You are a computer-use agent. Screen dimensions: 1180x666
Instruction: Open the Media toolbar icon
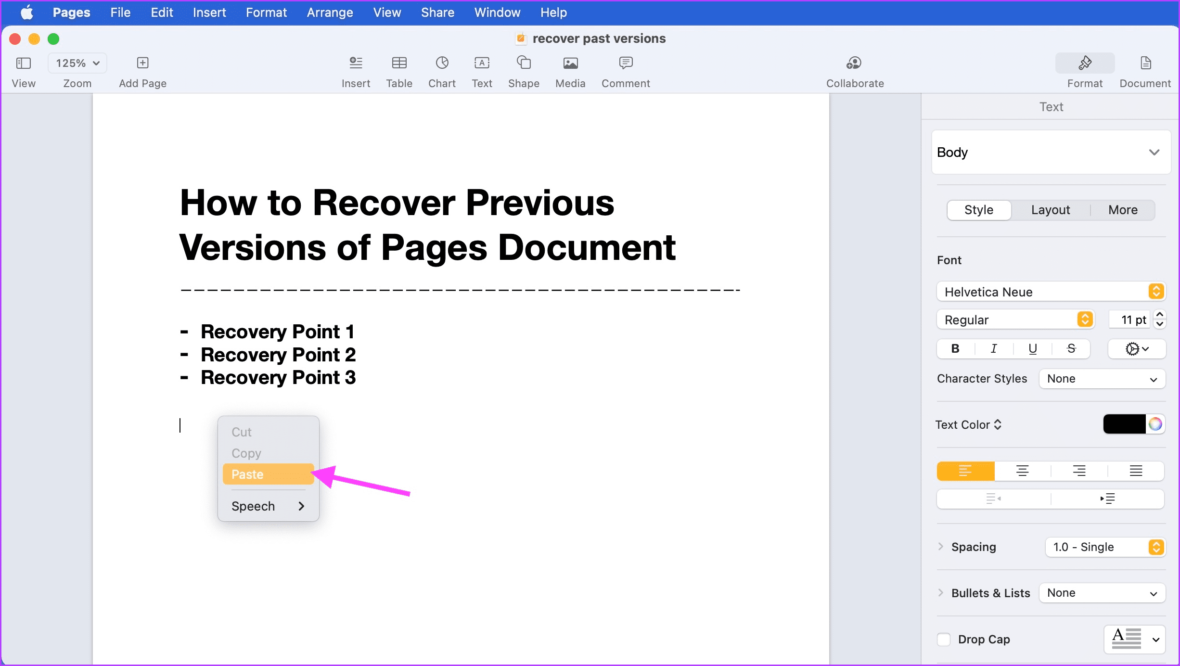click(570, 63)
